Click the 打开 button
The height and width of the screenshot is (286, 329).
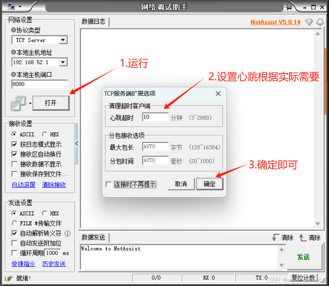pyautogui.click(x=51, y=103)
